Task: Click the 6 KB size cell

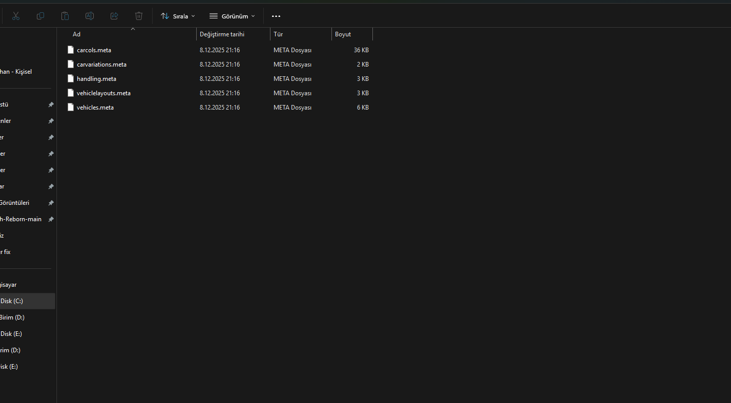Action: (x=363, y=108)
